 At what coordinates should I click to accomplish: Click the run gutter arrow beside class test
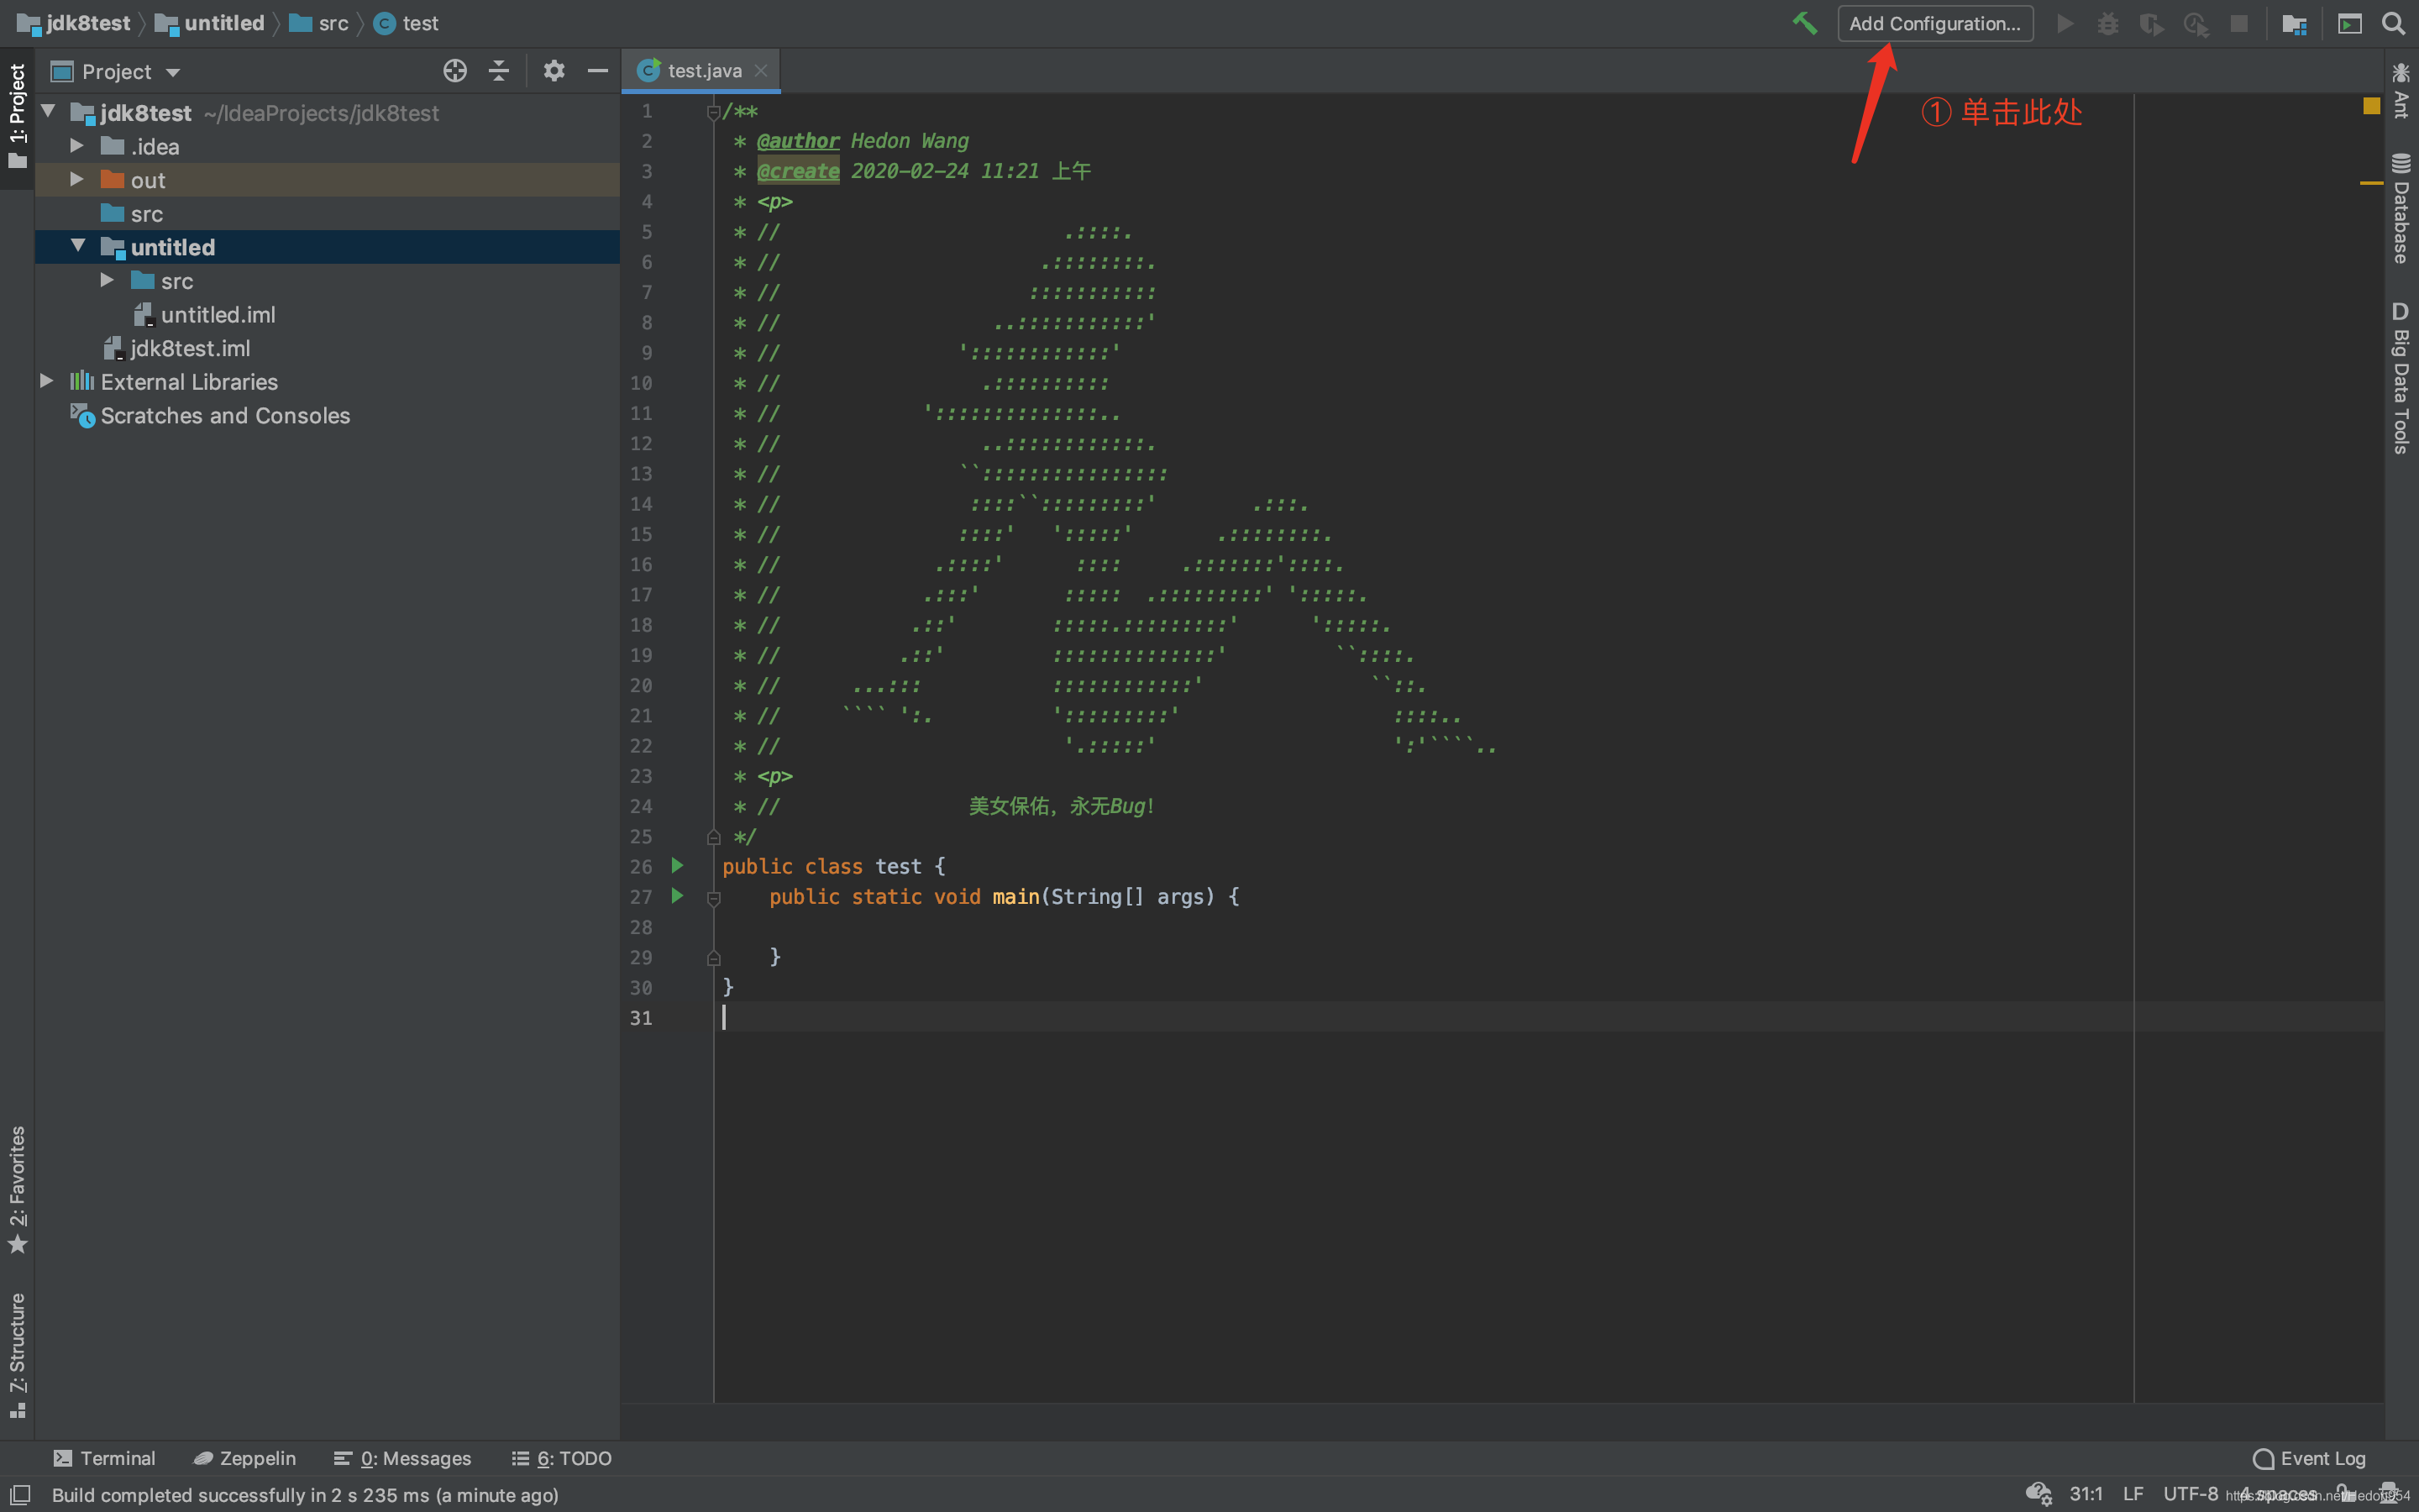click(678, 866)
